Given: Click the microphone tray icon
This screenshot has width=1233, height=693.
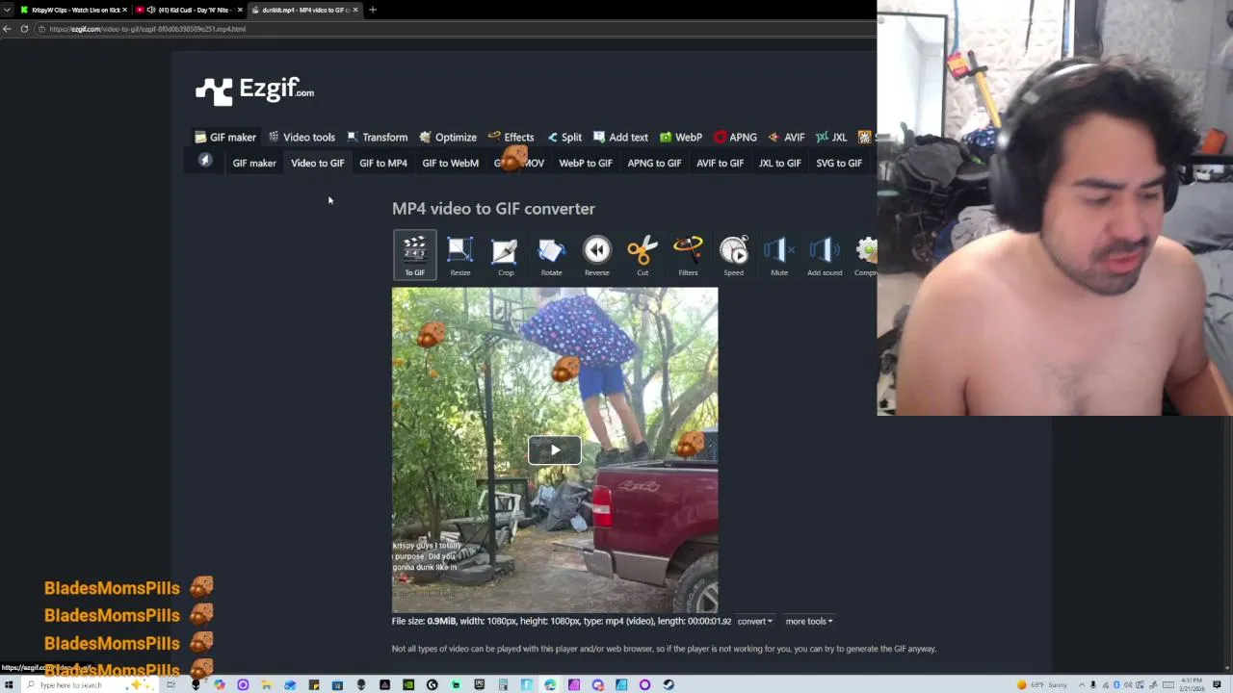Looking at the screenshot, I should pyautogui.click(x=1093, y=684).
